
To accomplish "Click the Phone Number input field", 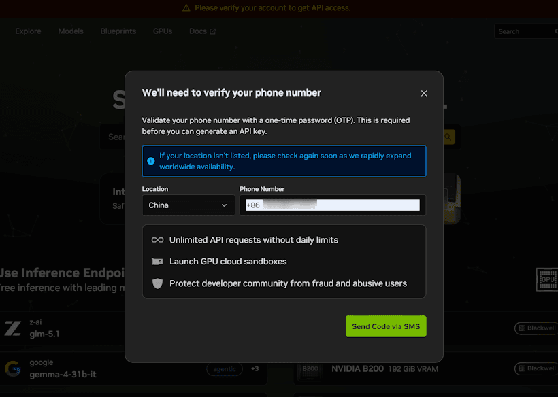I will tap(332, 205).
